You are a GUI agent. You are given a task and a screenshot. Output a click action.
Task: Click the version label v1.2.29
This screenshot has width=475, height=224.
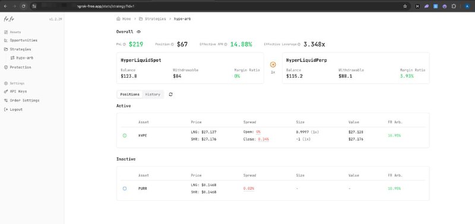[x=55, y=19]
